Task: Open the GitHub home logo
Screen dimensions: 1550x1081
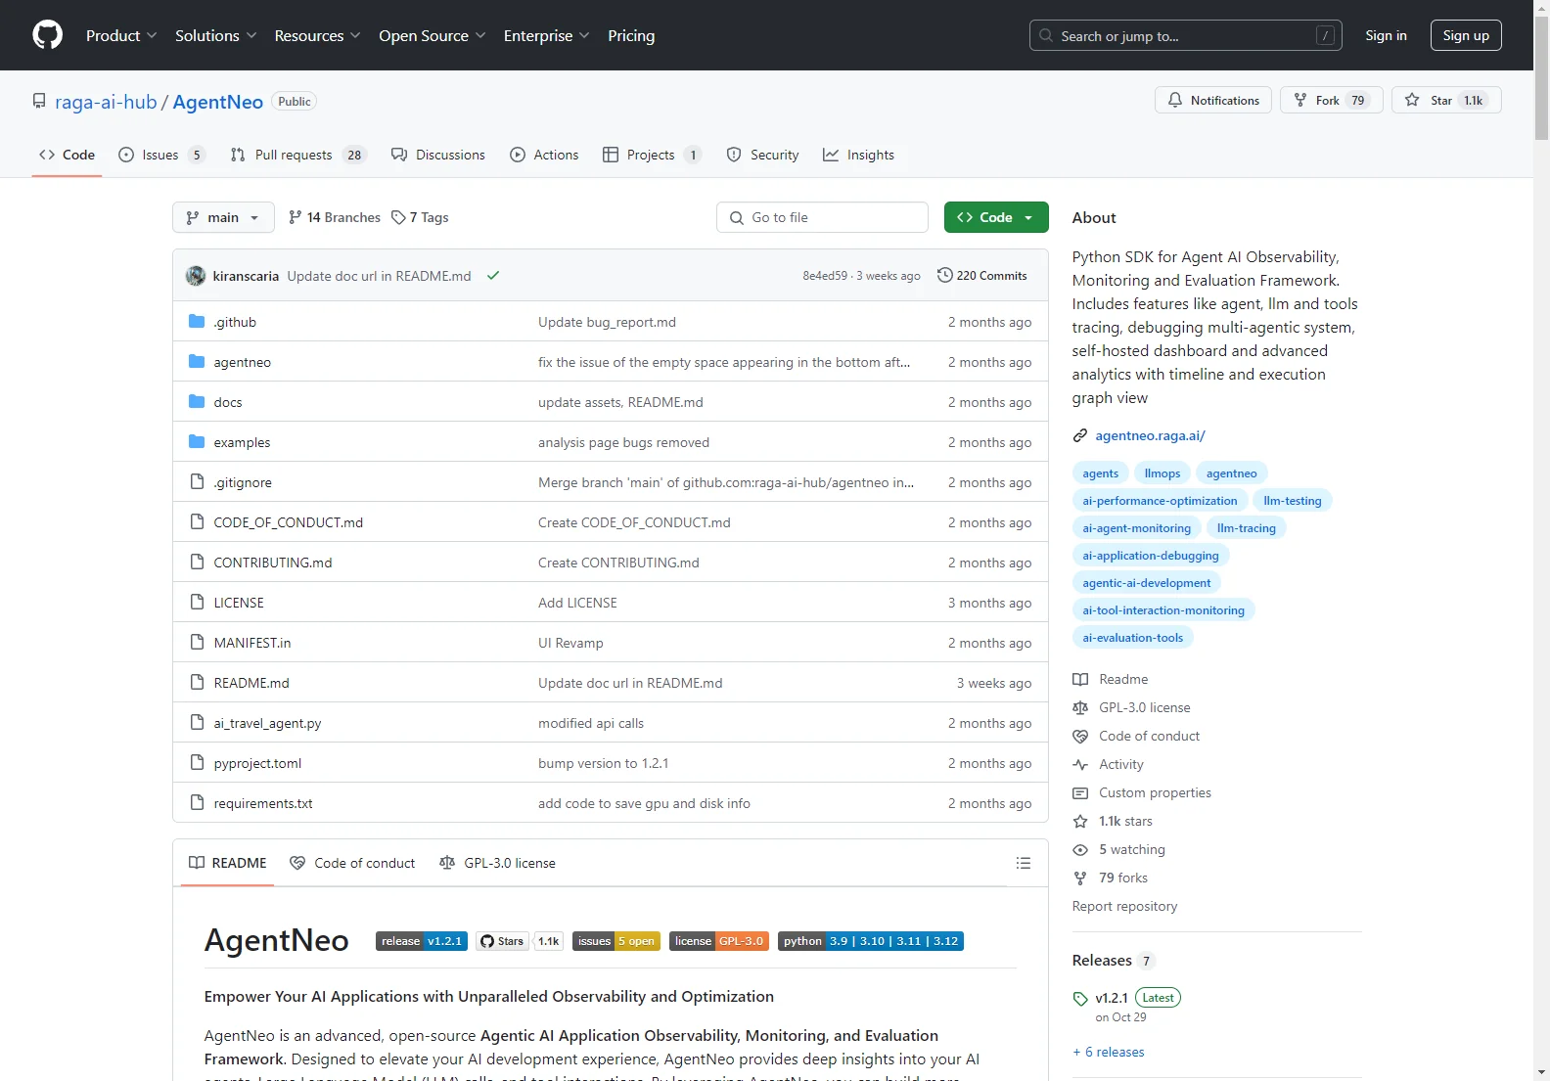Action: [47, 35]
